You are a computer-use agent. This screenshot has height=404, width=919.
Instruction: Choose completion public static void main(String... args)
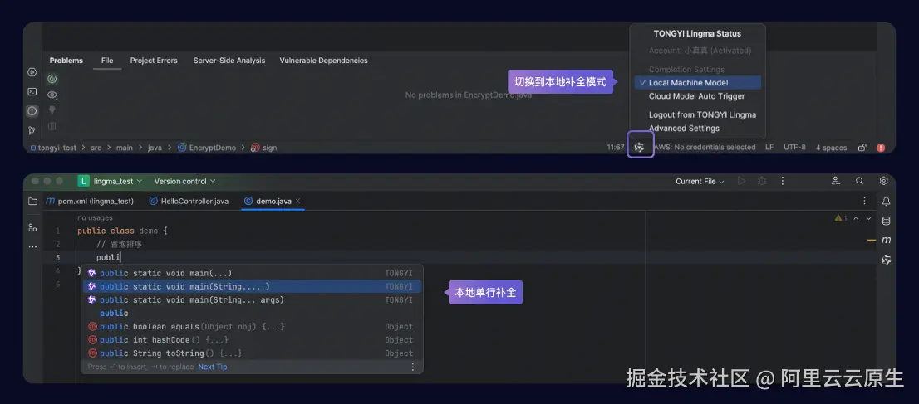[x=252, y=299]
